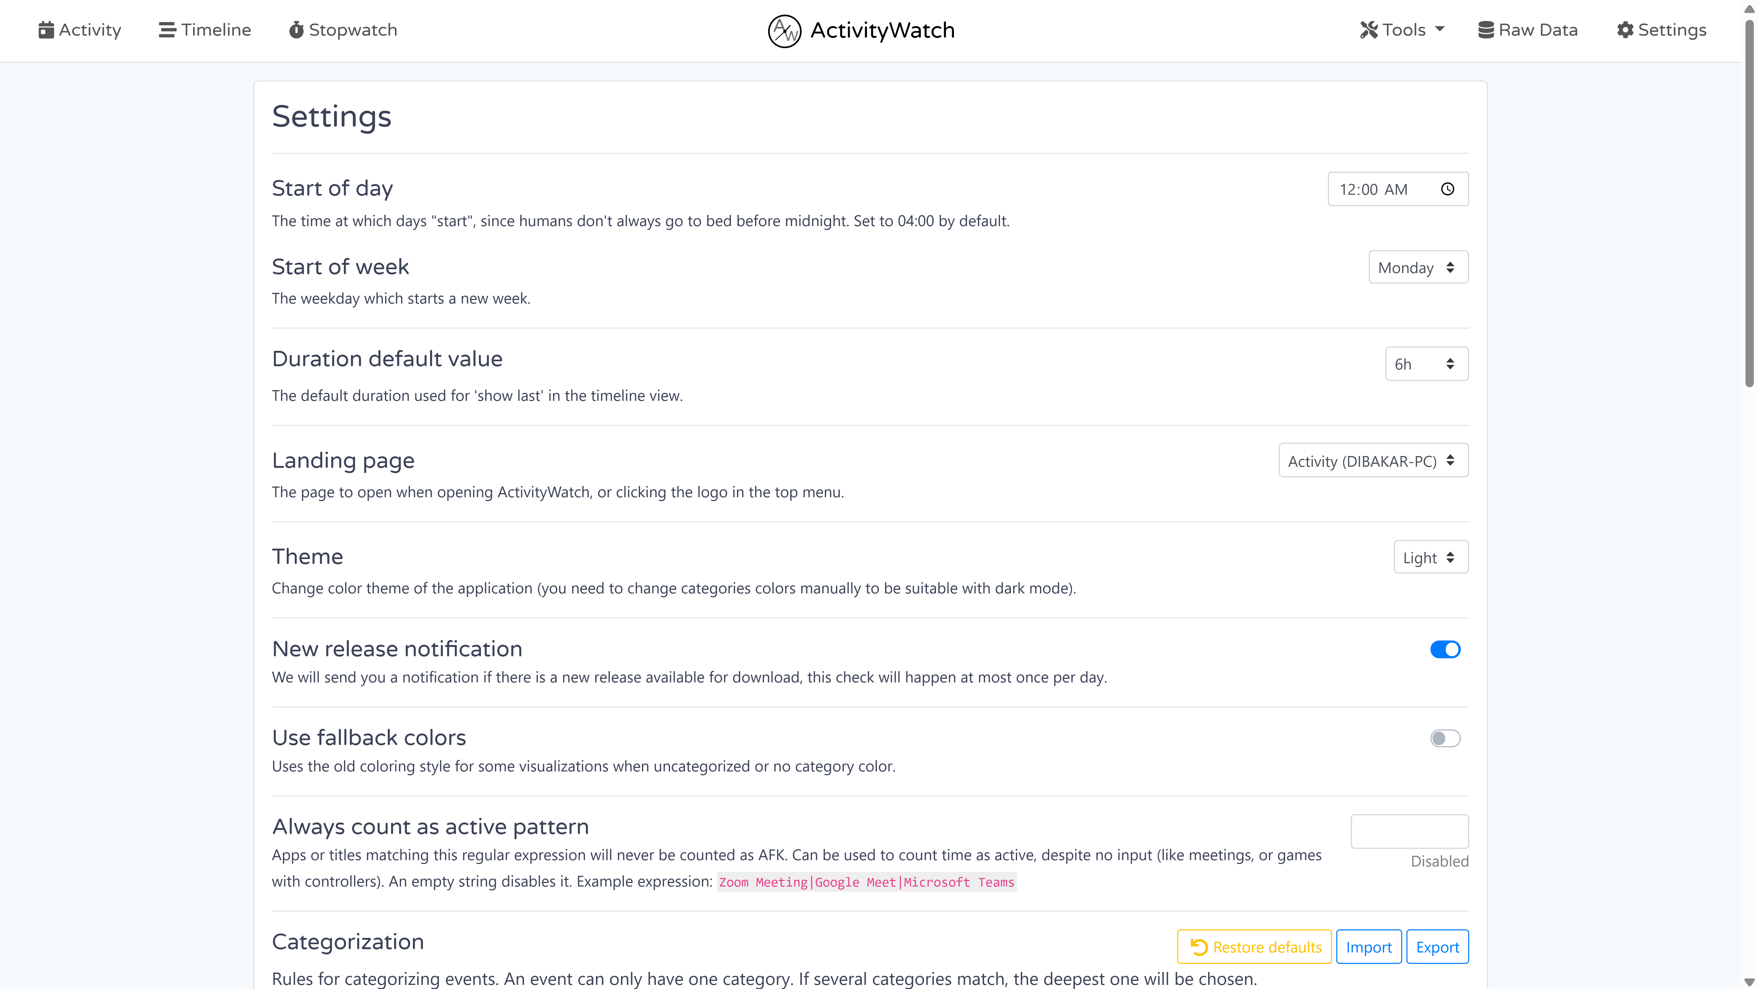The width and height of the screenshot is (1758, 989).
Task: Click the Start of week heading
Action: pyautogui.click(x=341, y=267)
